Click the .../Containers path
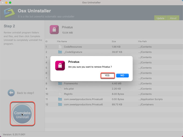The image size is (183, 137). pyautogui.click(x=146, y=104)
